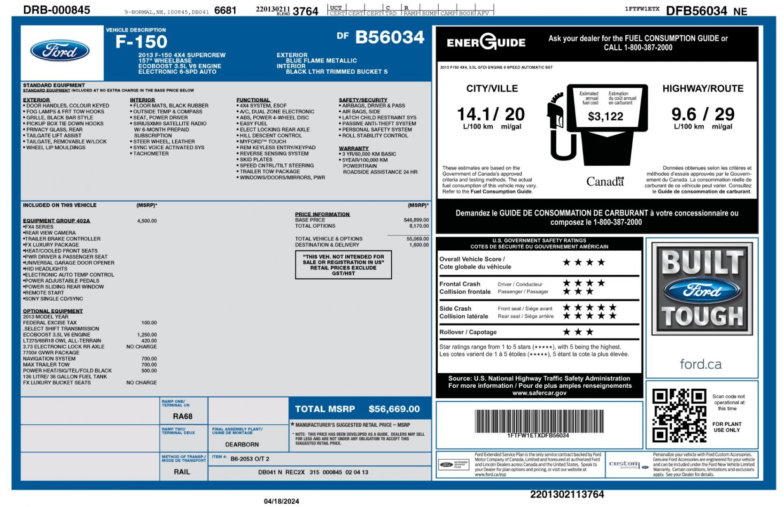
Task: Click the VIN text 1FTFW1ETXDFB56034 under the barcode
Action: click(x=538, y=436)
